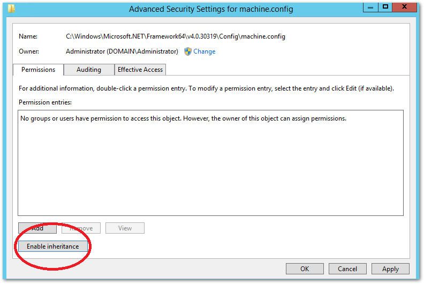The width and height of the screenshot is (424, 284).
Task: Cancel the security settings dialog
Action: click(x=347, y=269)
